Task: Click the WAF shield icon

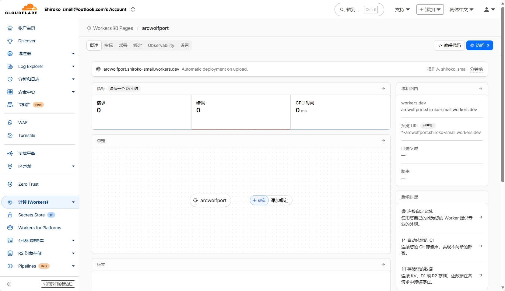Action: coord(10,123)
